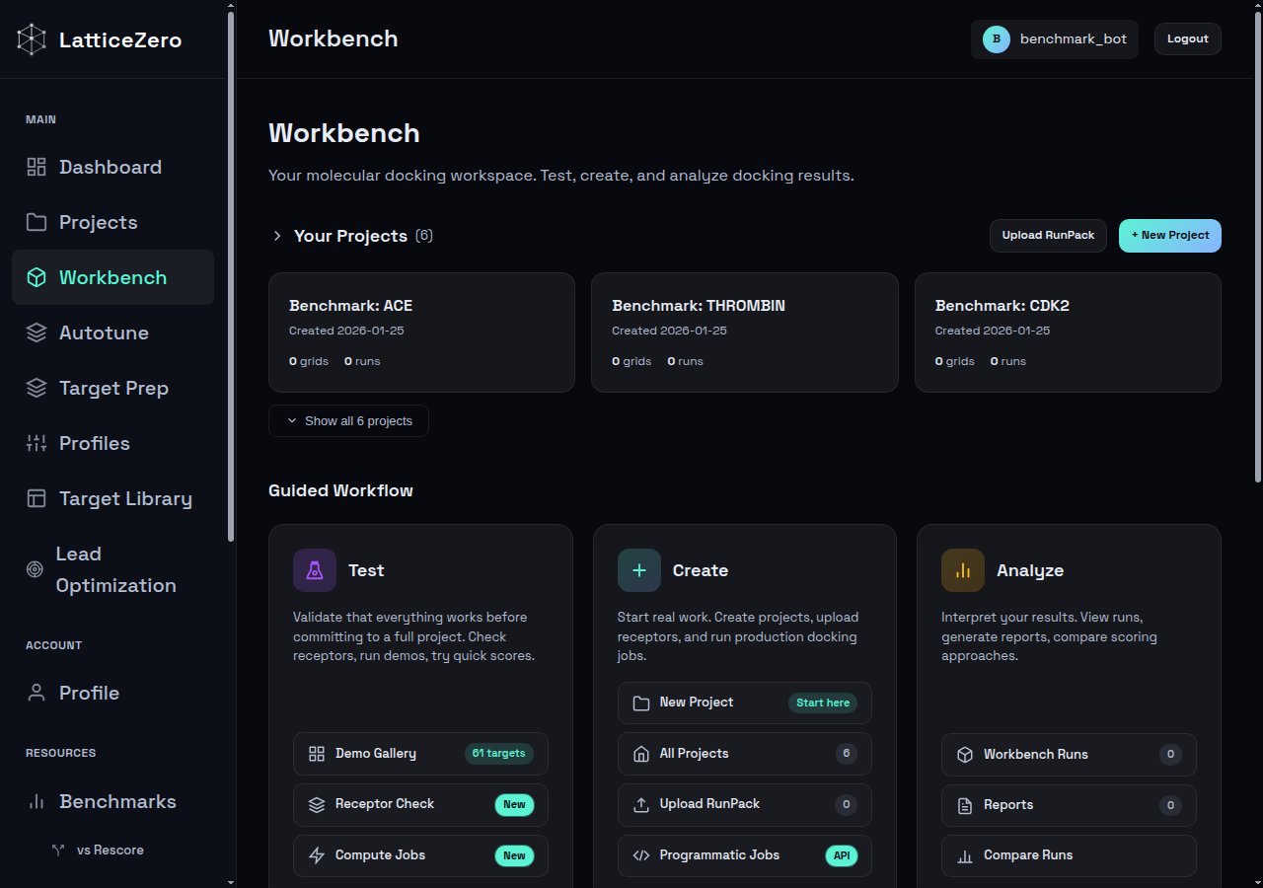
Task: Click the Compute Jobs lightning icon
Action: (x=317, y=855)
